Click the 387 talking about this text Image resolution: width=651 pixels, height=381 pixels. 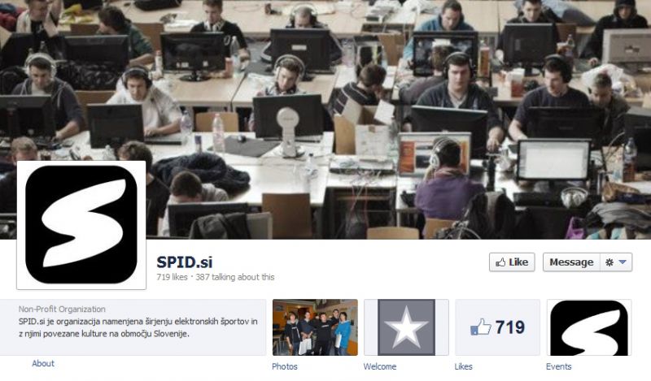[234, 277]
